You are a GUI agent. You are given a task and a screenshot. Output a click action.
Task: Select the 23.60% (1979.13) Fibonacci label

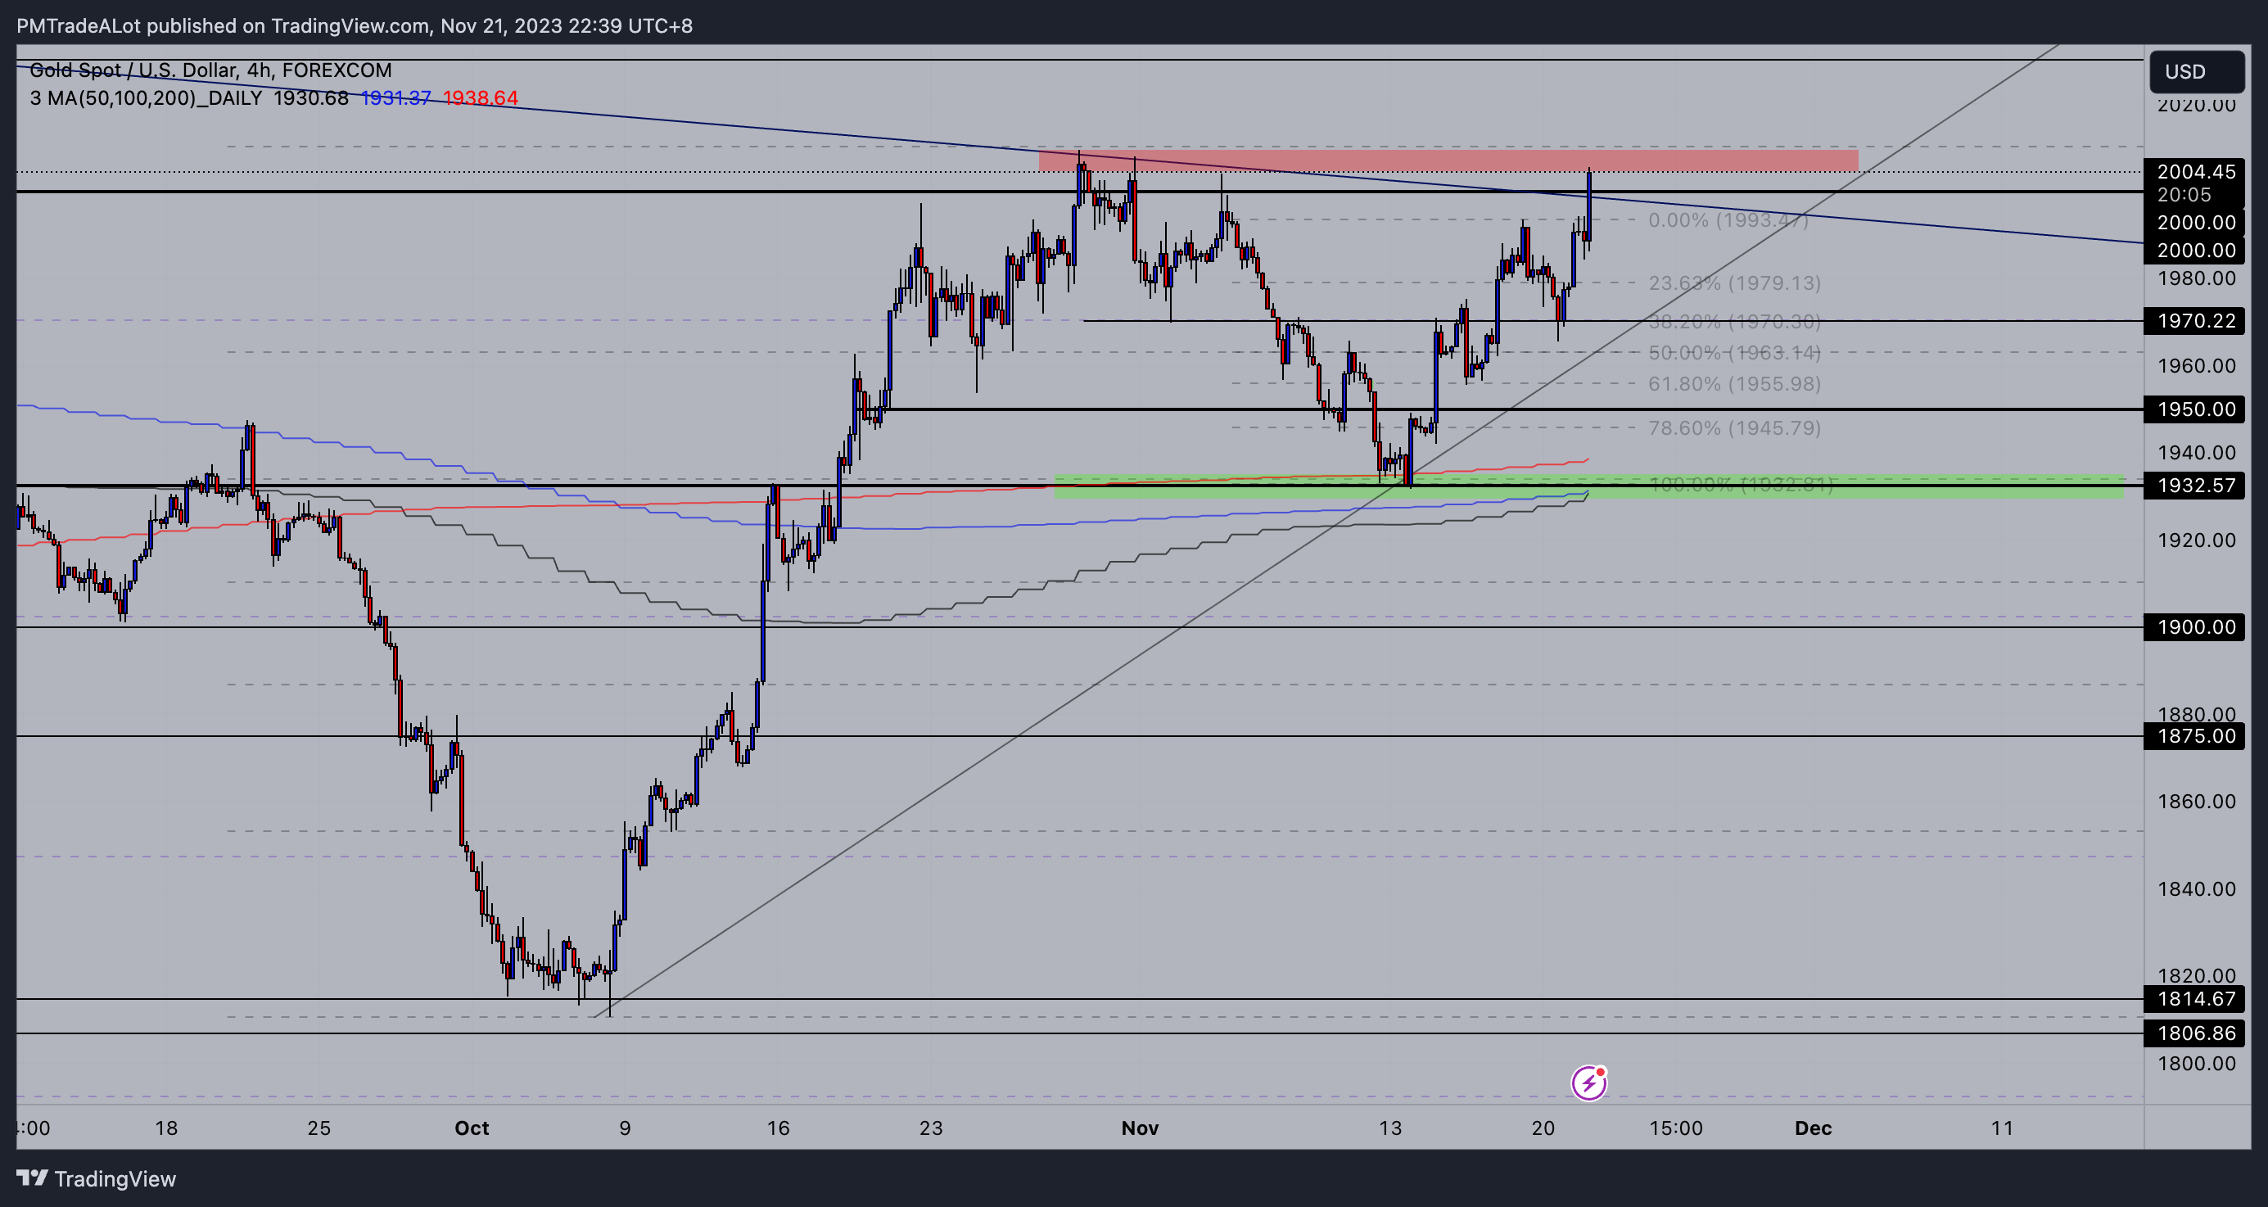click(x=1734, y=283)
